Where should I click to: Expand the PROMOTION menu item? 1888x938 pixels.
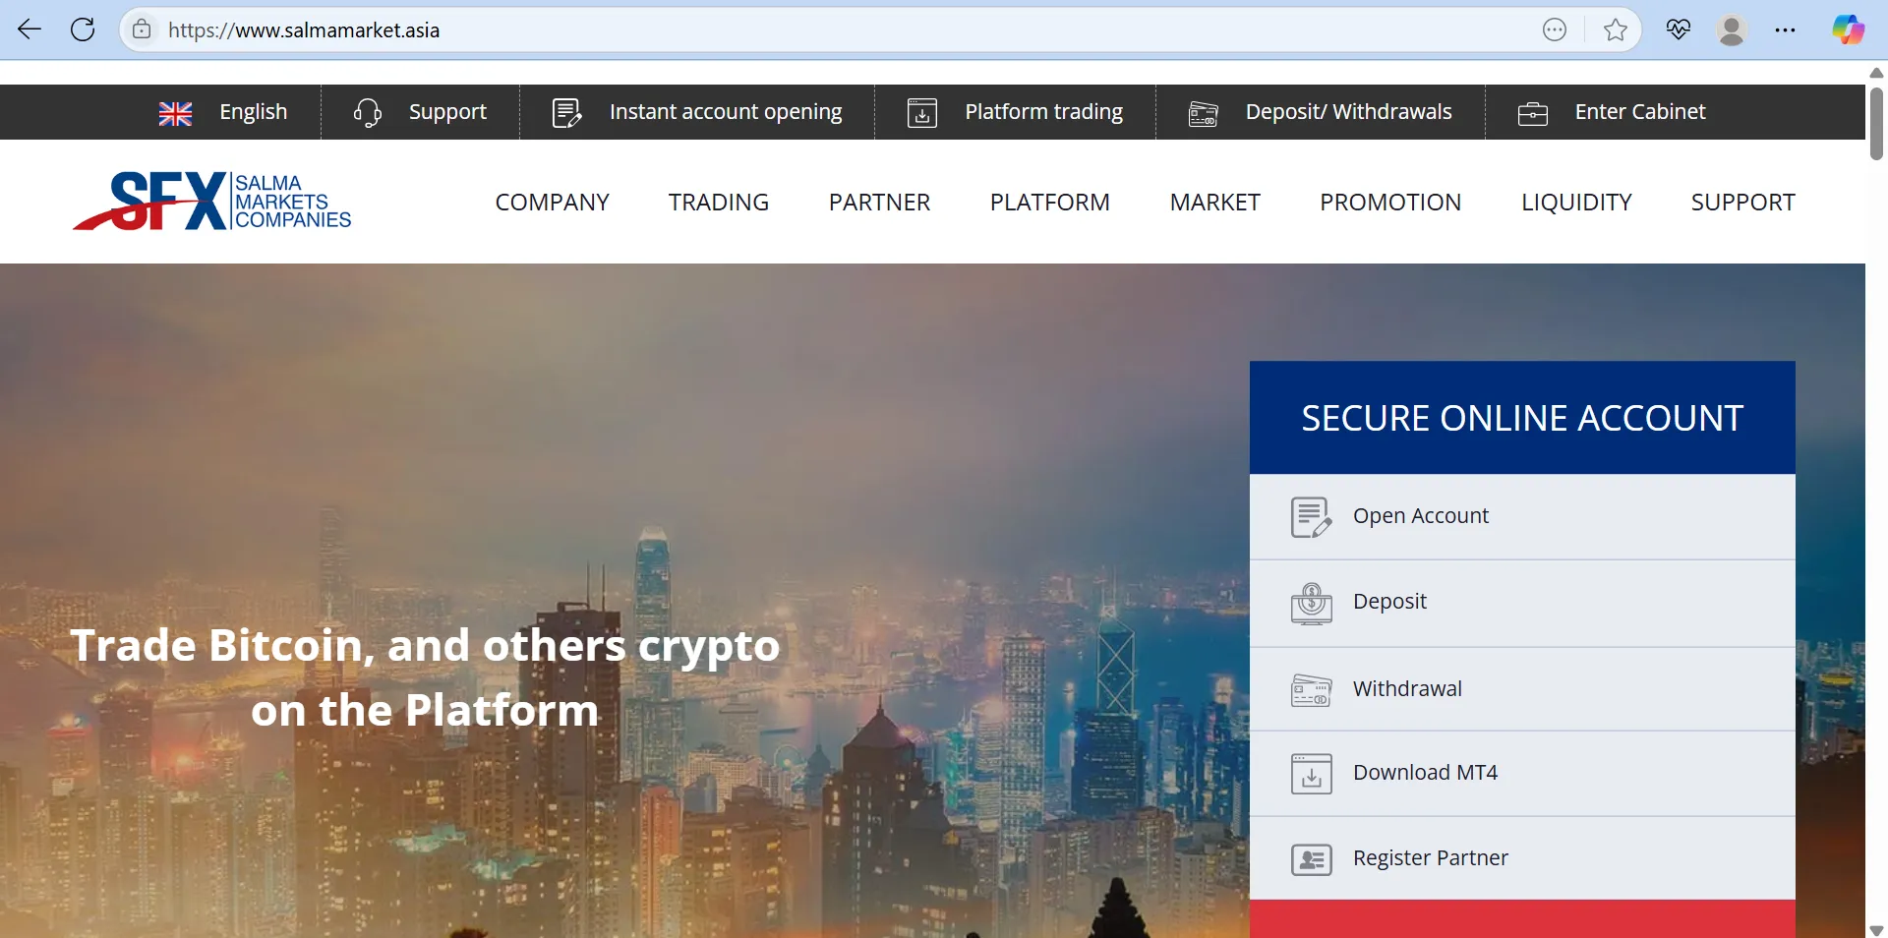click(1390, 203)
